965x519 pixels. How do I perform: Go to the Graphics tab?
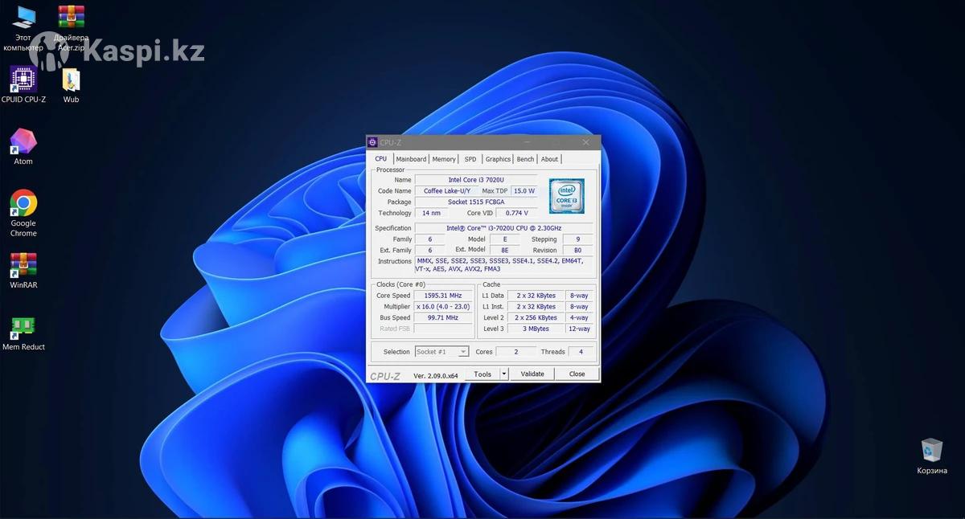pyautogui.click(x=498, y=159)
